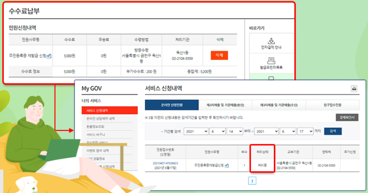Click the 추가신청 column header
Viewport: 368px width, 193px height.
350,152
